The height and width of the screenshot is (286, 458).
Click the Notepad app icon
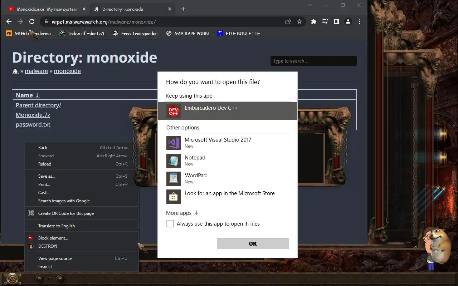point(174,161)
